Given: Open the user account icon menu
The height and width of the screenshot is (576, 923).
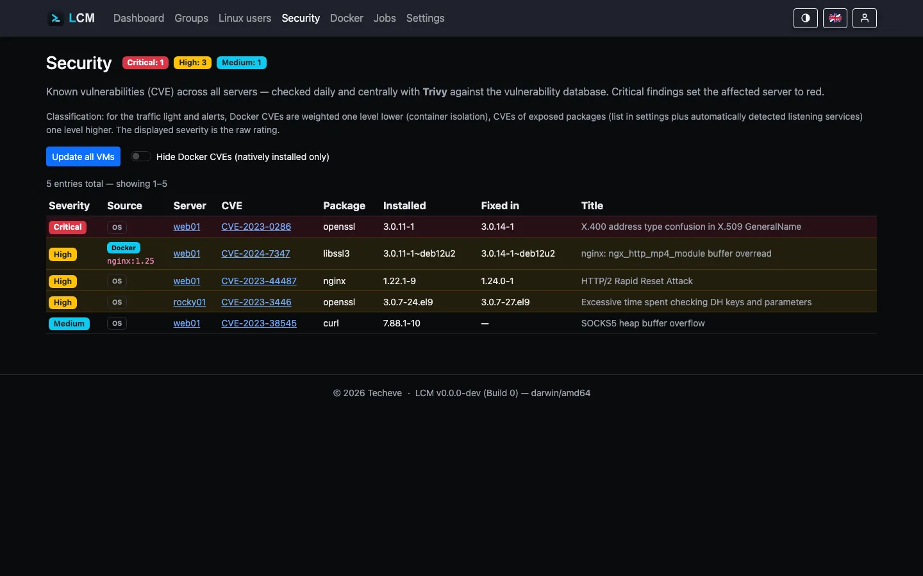Looking at the screenshot, I should (865, 18).
